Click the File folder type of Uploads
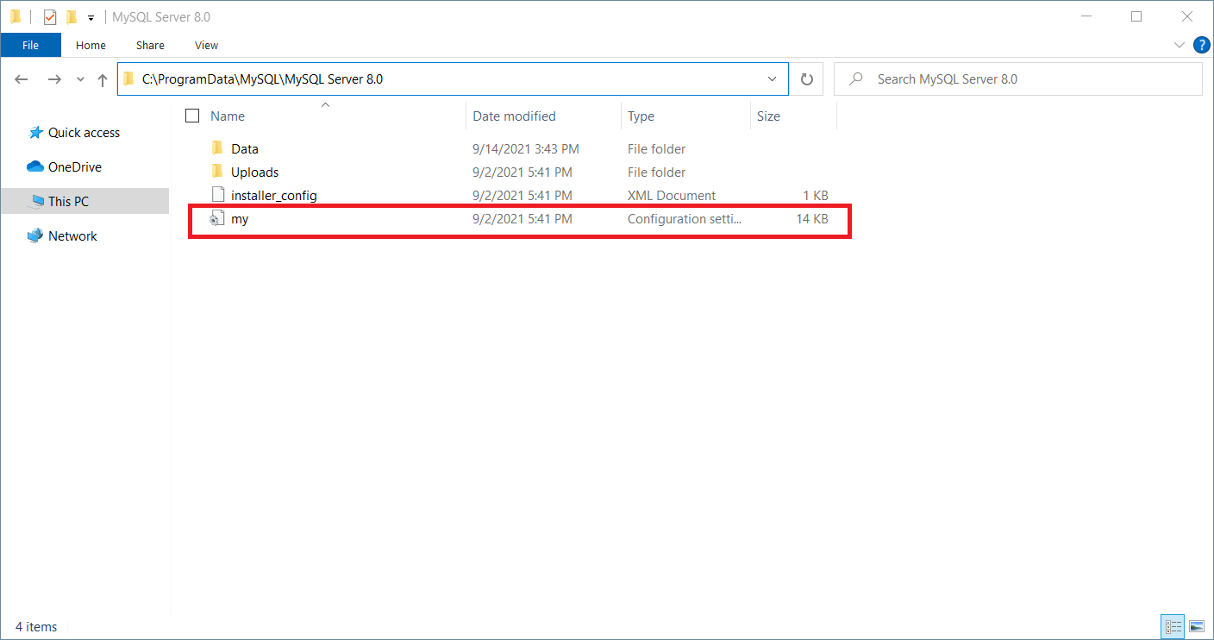1214x640 pixels. pyautogui.click(x=657, y=173)
